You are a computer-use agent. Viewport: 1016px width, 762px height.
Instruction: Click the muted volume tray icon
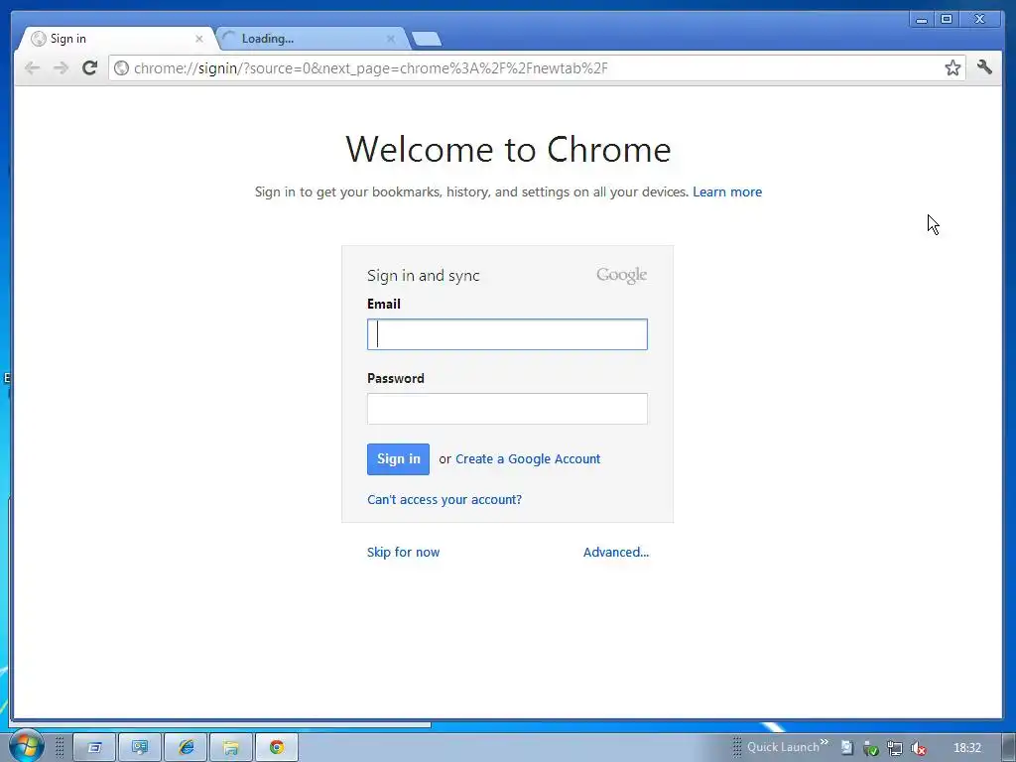point(918,748)
